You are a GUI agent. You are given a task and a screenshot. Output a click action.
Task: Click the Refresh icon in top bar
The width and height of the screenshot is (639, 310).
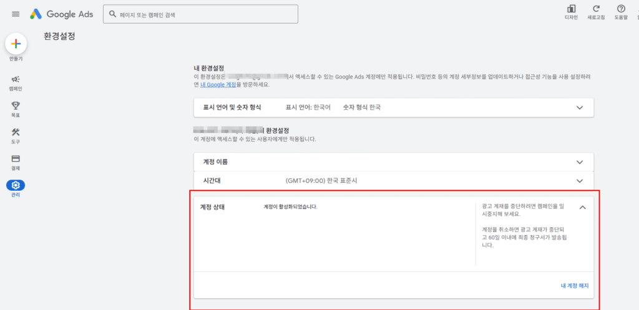[596, 9]
